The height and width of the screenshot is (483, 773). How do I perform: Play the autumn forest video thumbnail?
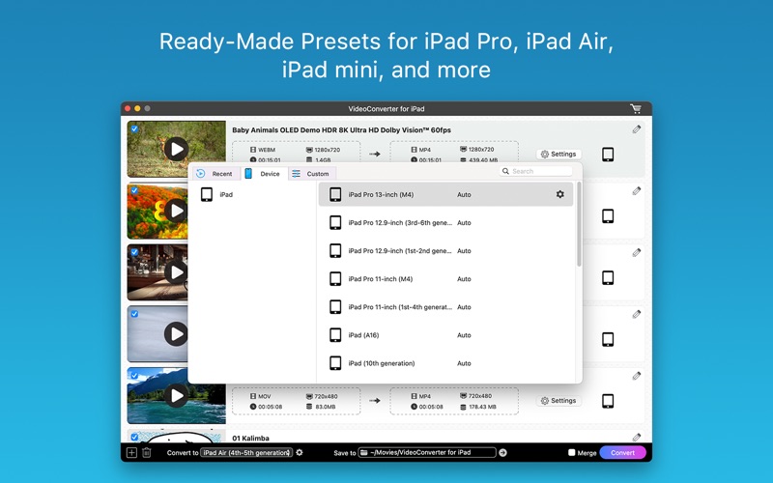tap(176, 211)
